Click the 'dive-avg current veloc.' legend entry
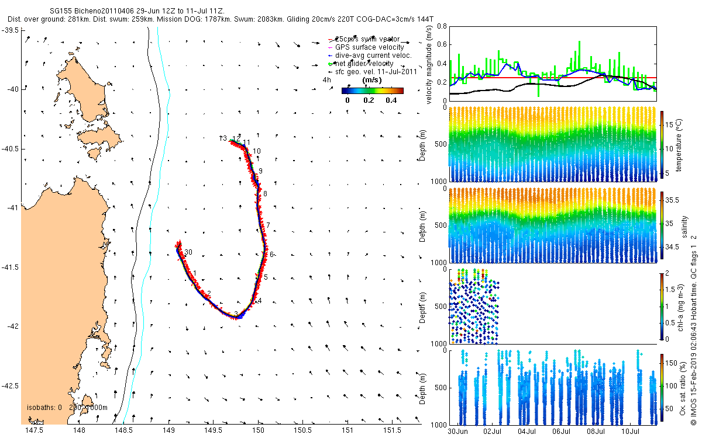The image size is (702, 438). click(373, 55)
